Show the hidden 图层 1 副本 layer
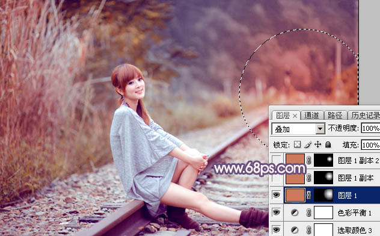 tap(276, 178)
